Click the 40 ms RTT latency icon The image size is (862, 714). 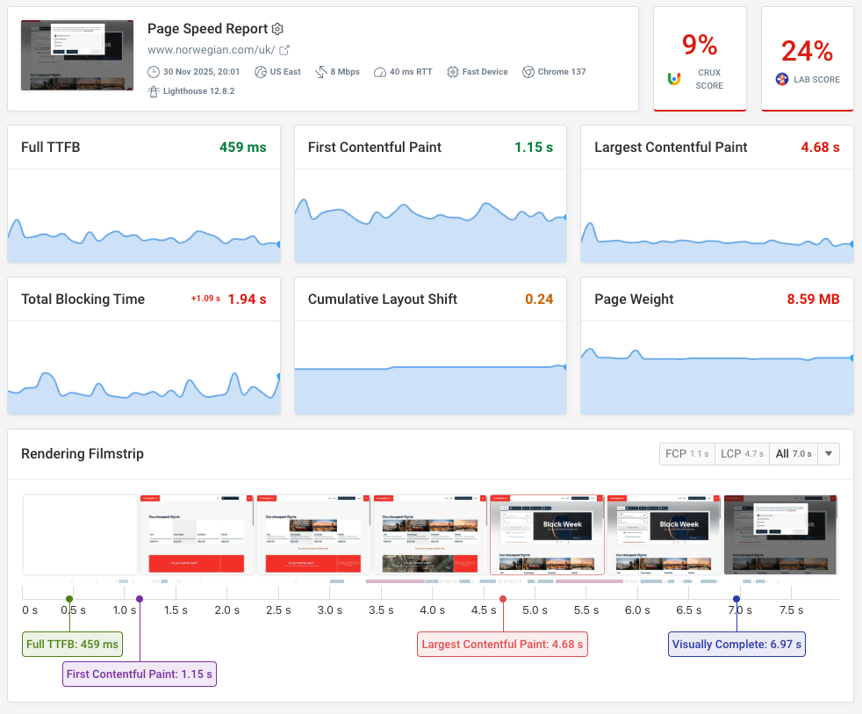pyautogui.click(x=379, y=71)
